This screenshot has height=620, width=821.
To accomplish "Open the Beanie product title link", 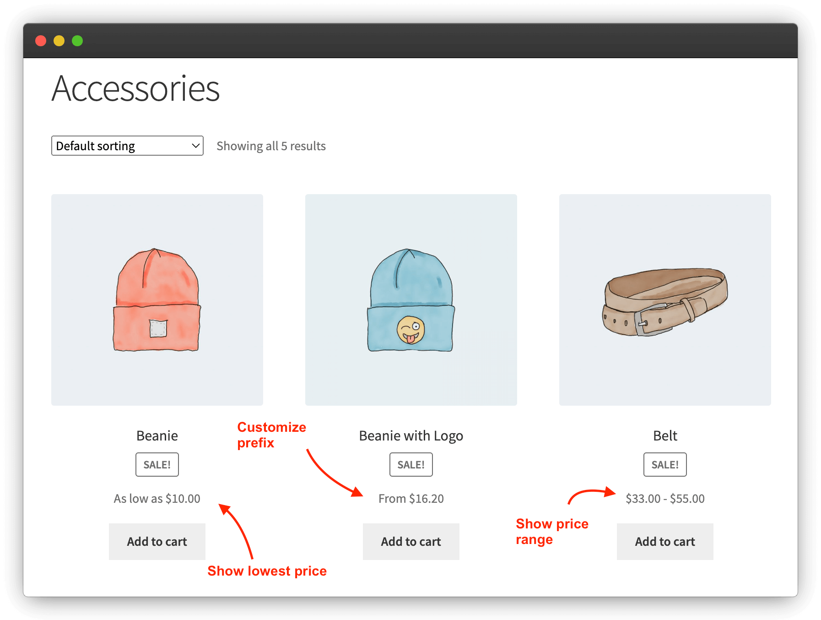I will [157, 435].
